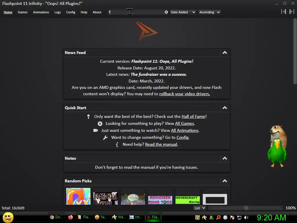This screenshot has height=223, width=297.
Task: Open the Hovercraft Racing thumbnail
Action: pos(188,196)
